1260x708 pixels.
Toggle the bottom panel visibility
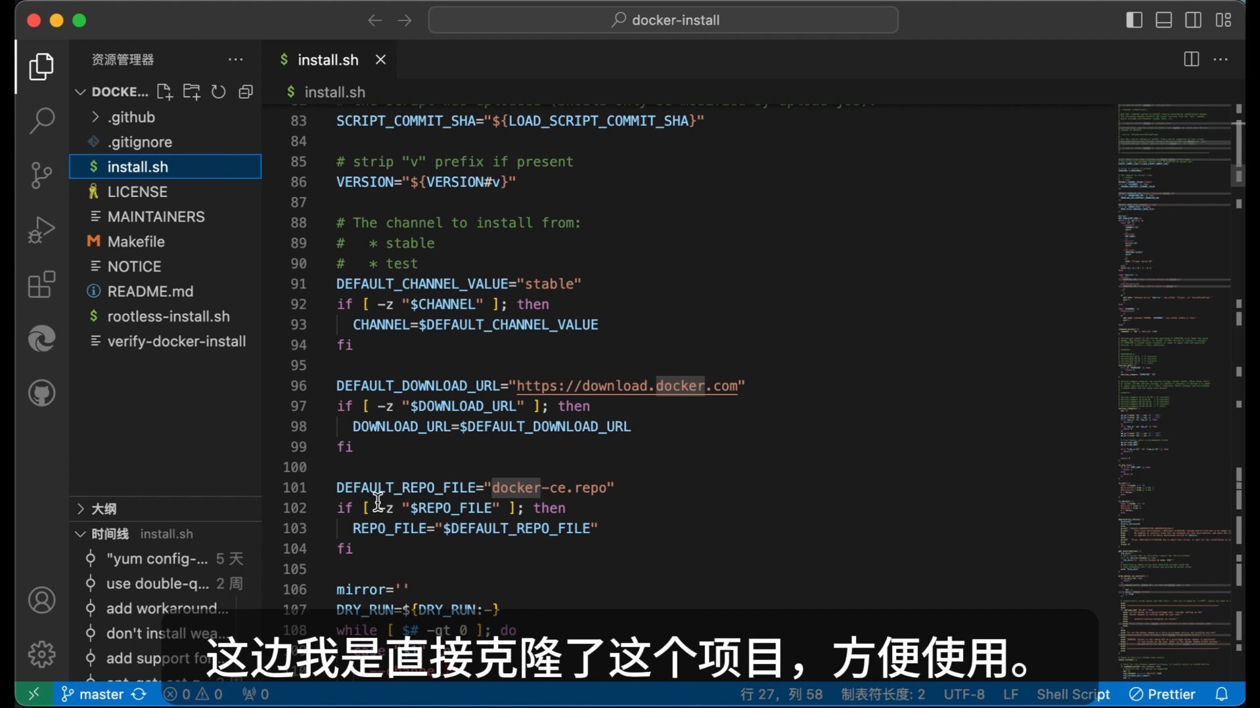point(1163,20)
